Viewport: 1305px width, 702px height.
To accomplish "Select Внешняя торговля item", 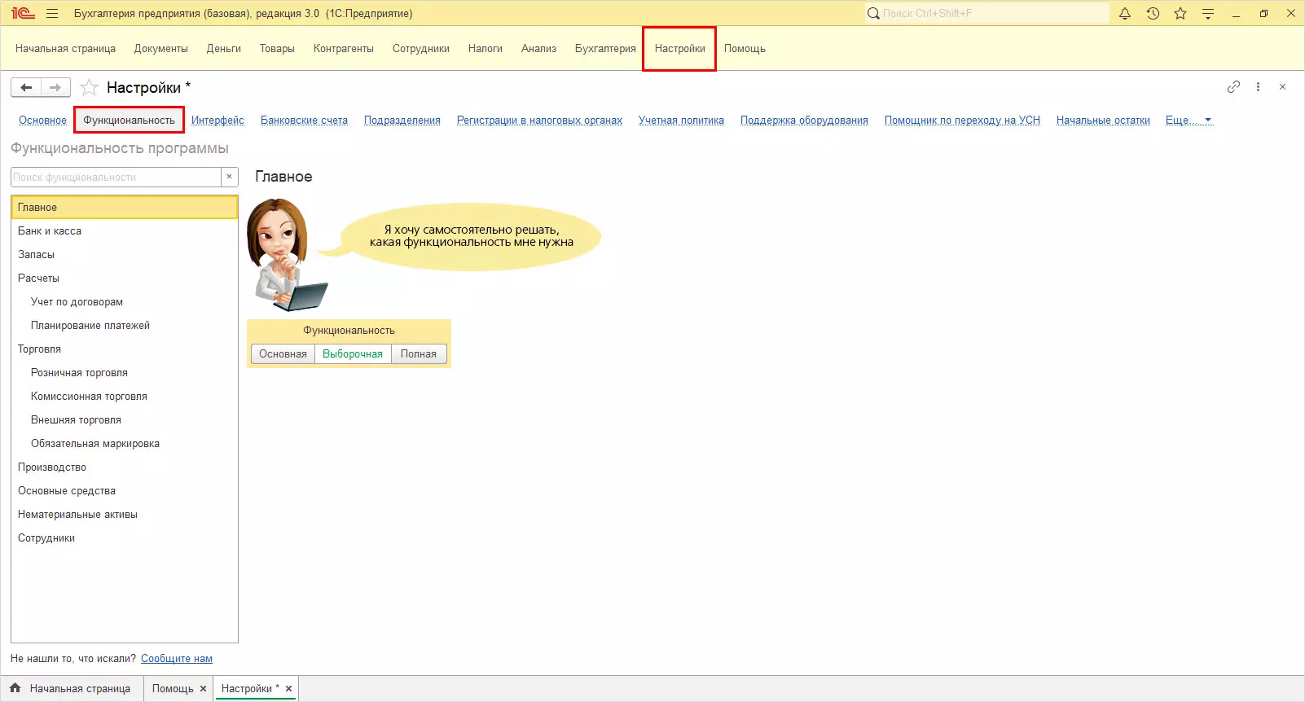I will pyautogui.click(x=125, y=420).
